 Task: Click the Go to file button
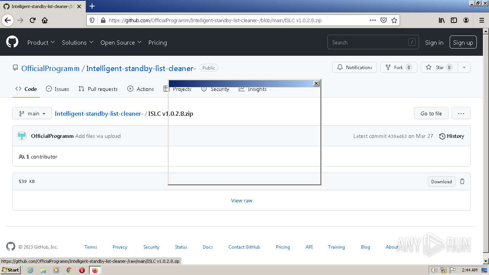point(431,113)
